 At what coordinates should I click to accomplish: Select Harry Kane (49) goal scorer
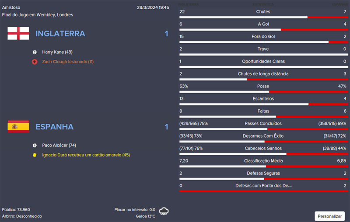[x=57, y=52]
